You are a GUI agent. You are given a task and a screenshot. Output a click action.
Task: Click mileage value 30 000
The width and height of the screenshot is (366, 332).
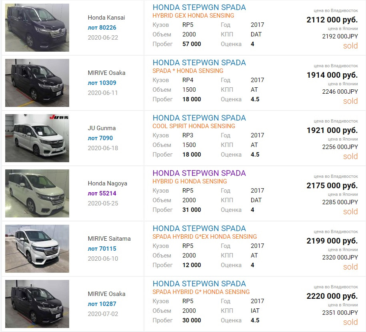(192, 320)
